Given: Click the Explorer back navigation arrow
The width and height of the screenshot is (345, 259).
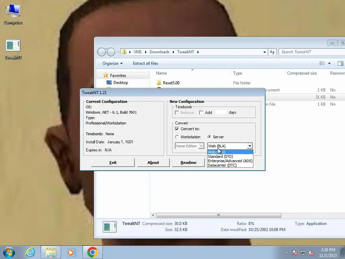Looking at the screenshot, I should click(101, 52).
